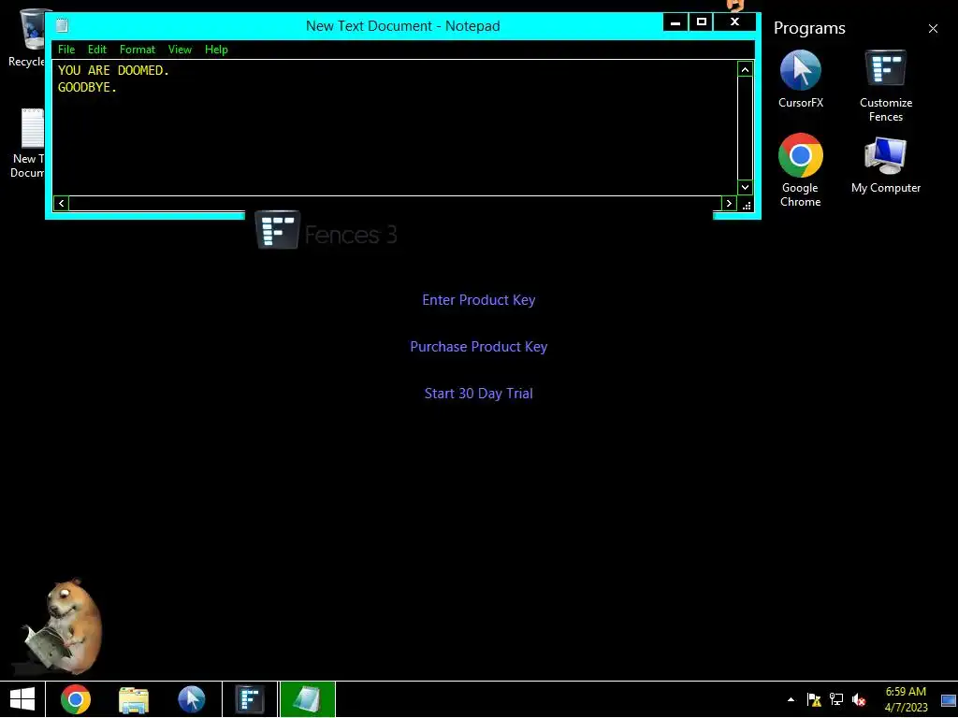Click the muted volume tray icon
The width and height of the screenshot is (958, 718).
(x=859, y=699)
